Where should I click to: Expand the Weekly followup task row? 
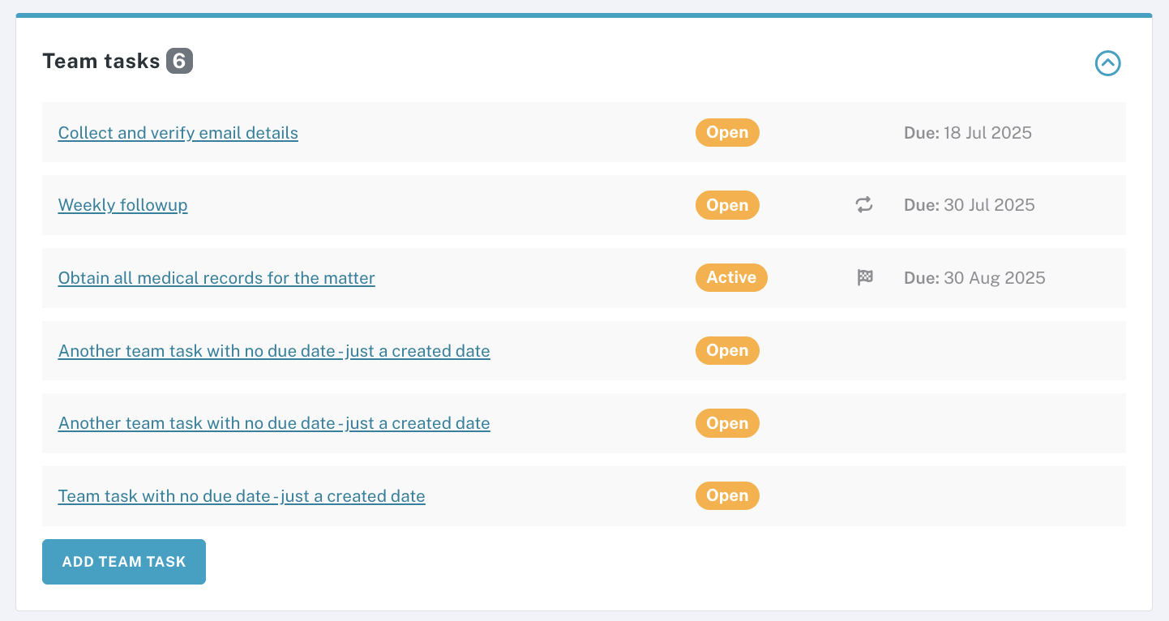[x=122, y=205]
